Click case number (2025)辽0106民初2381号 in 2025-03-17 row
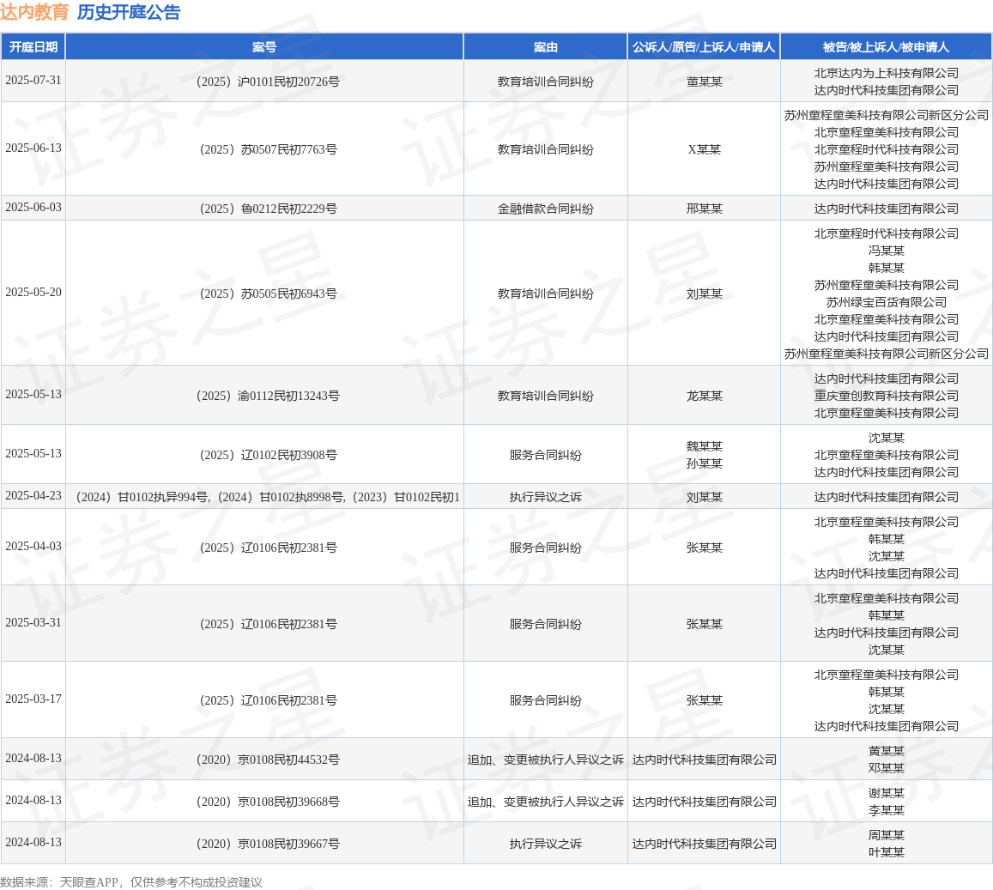This screenshot has width=993, height=890. point(268,700)
